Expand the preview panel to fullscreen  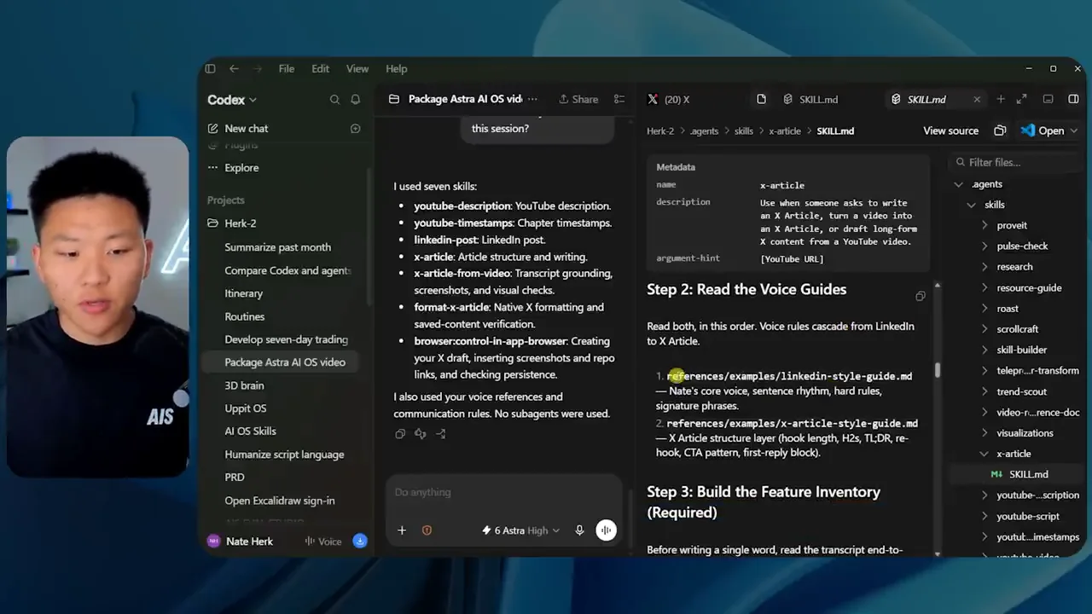[1022, 100]
